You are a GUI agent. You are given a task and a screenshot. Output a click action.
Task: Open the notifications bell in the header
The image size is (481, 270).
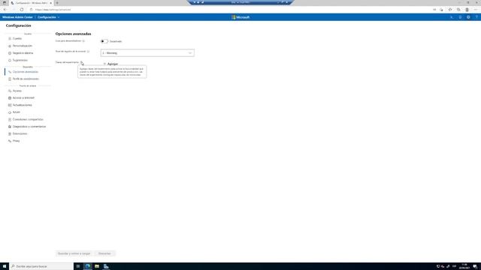[460, 17]
